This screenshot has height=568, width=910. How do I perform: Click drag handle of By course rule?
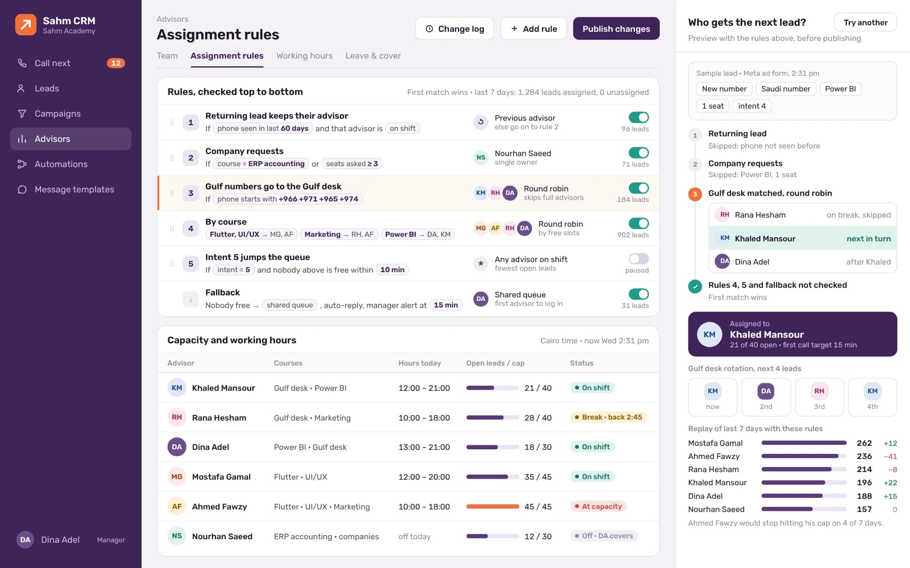tap(172, 228)
